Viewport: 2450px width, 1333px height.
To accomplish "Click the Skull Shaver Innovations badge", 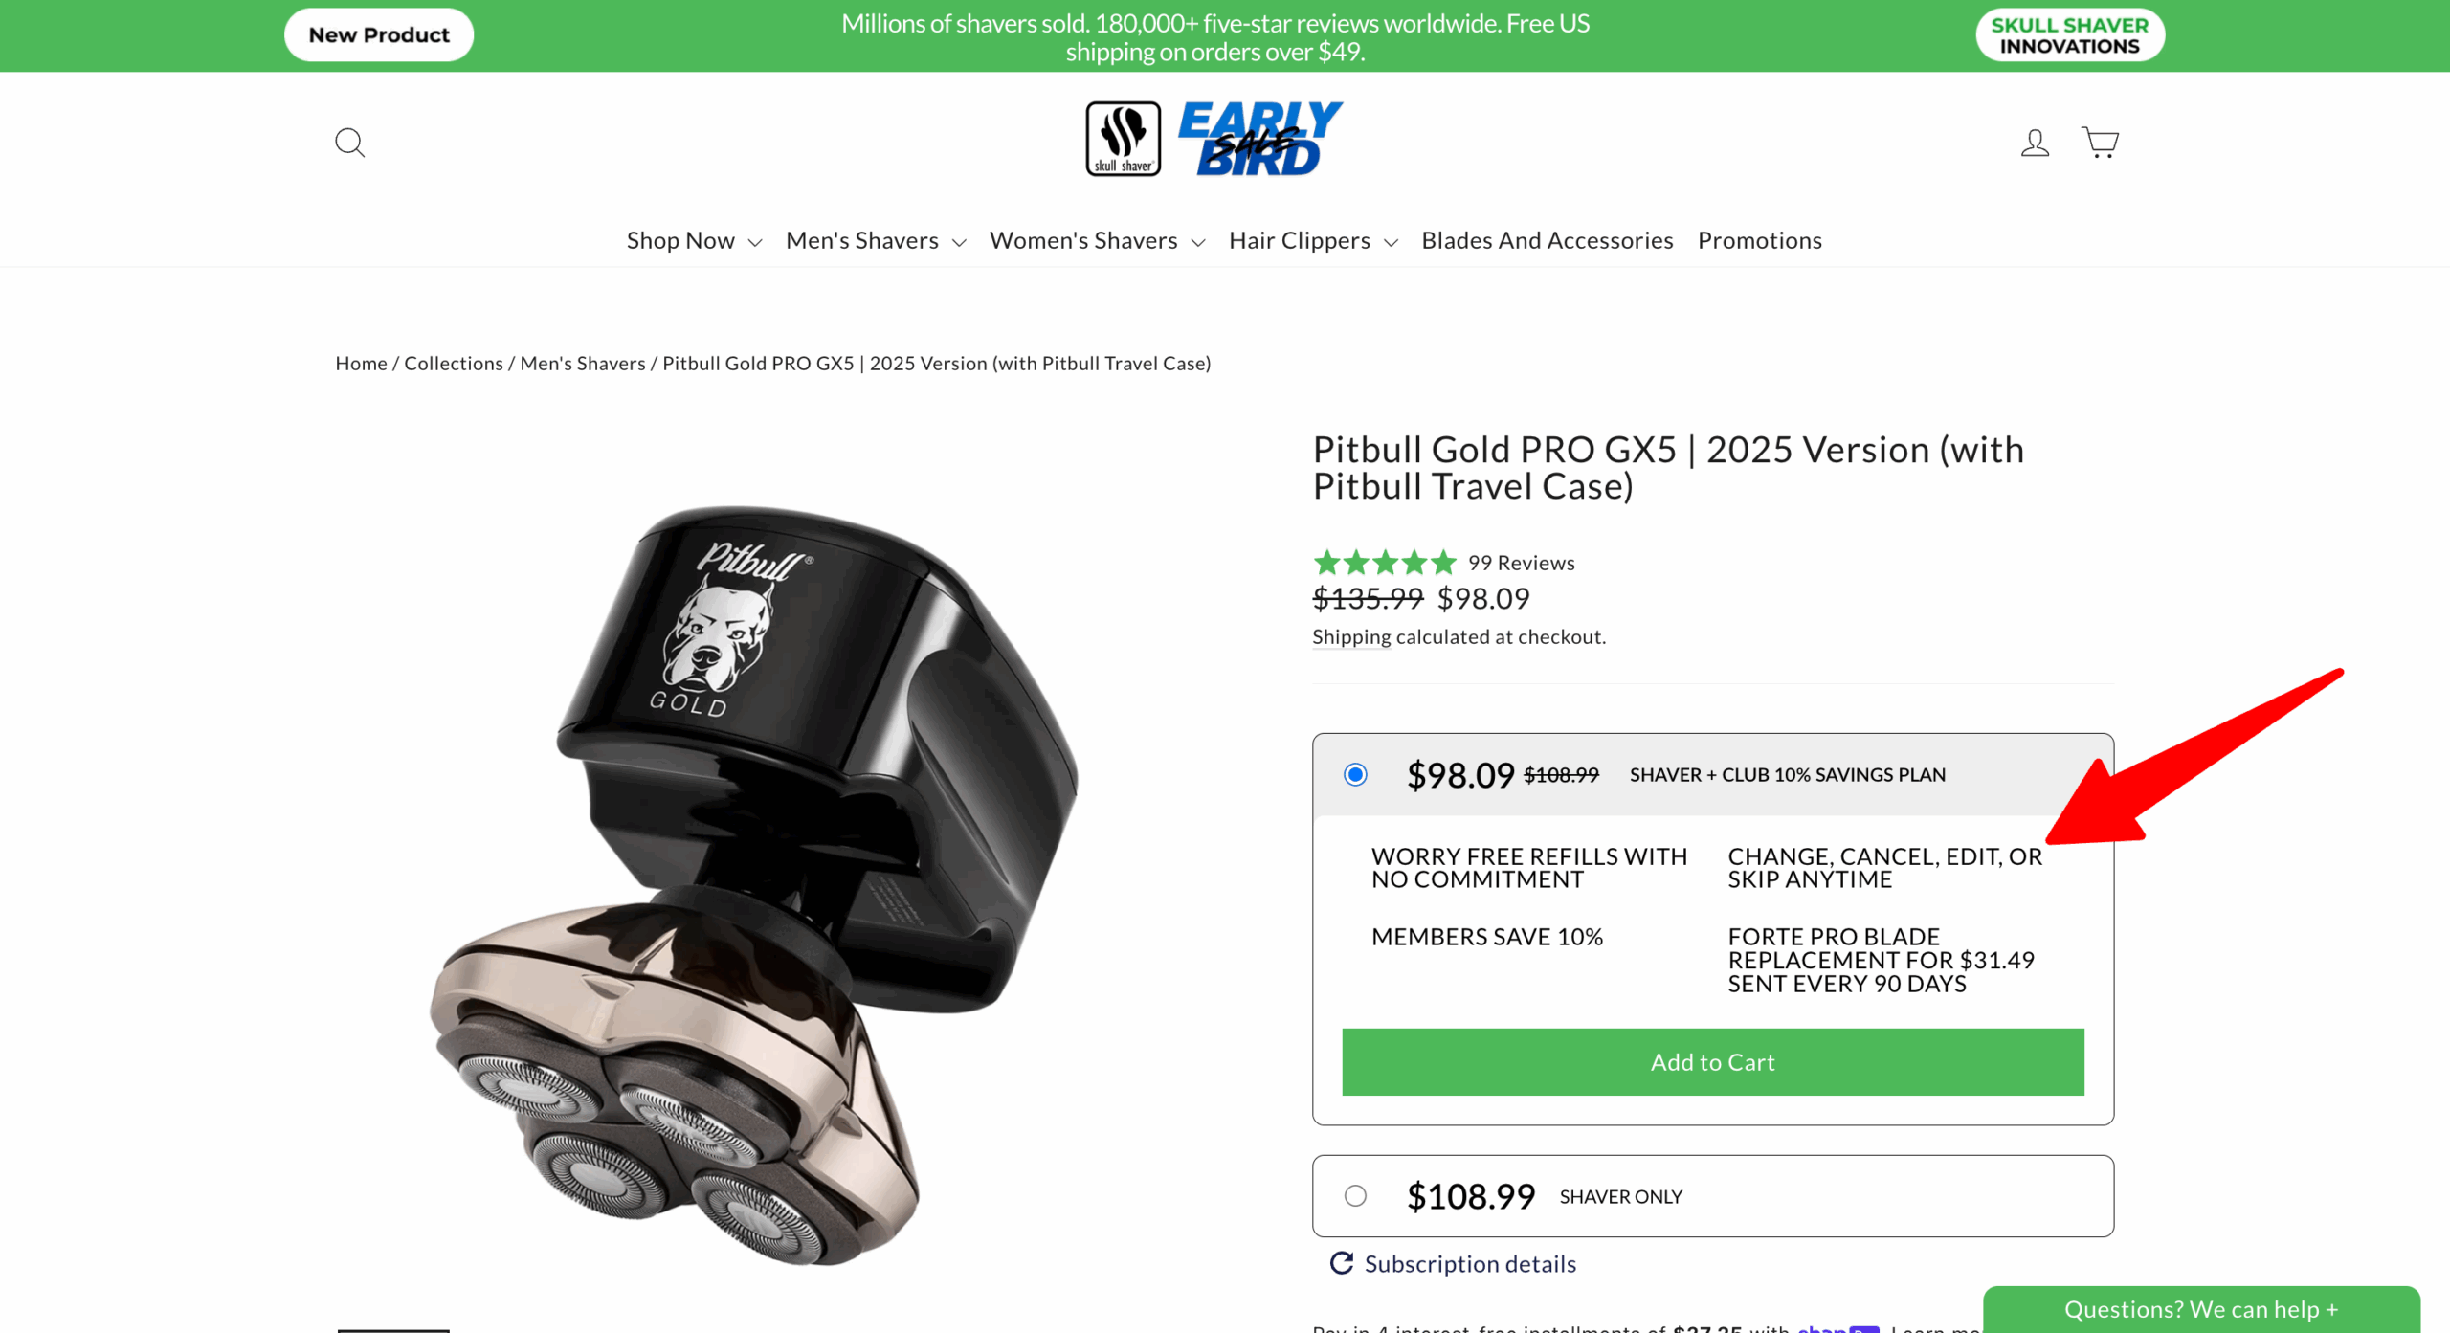I will point(2070,35).
